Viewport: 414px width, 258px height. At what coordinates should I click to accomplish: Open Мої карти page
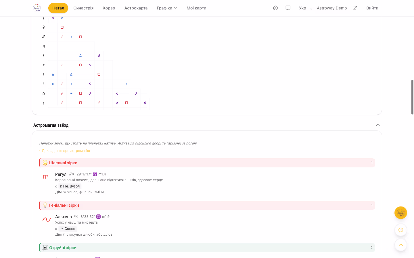(196, 8)
